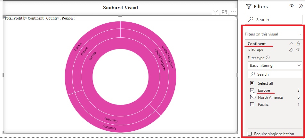This screenshot has height=139, width=305.
Task: Click the 'Filters on this visual' label
Action: point(261,34)
